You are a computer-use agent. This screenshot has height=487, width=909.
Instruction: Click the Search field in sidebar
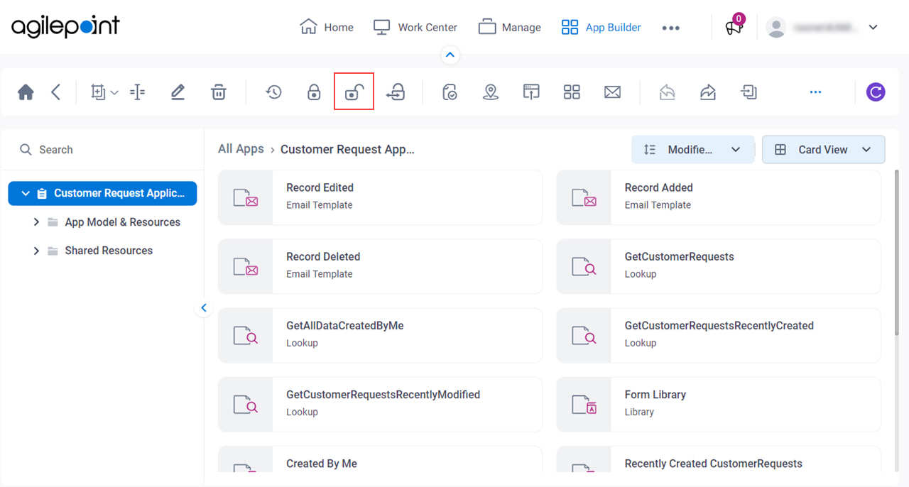click(103, 150)
